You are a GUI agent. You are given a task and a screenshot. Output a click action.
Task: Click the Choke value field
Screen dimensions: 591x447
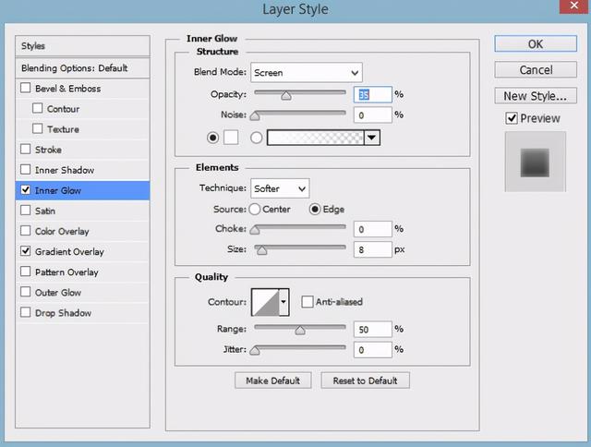(373, 229)
